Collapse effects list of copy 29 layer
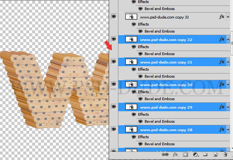 click(x=228, y=107)
